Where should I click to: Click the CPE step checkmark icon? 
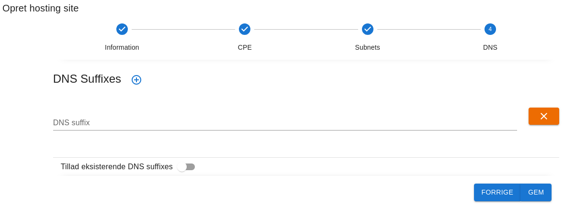coord(245,29)
